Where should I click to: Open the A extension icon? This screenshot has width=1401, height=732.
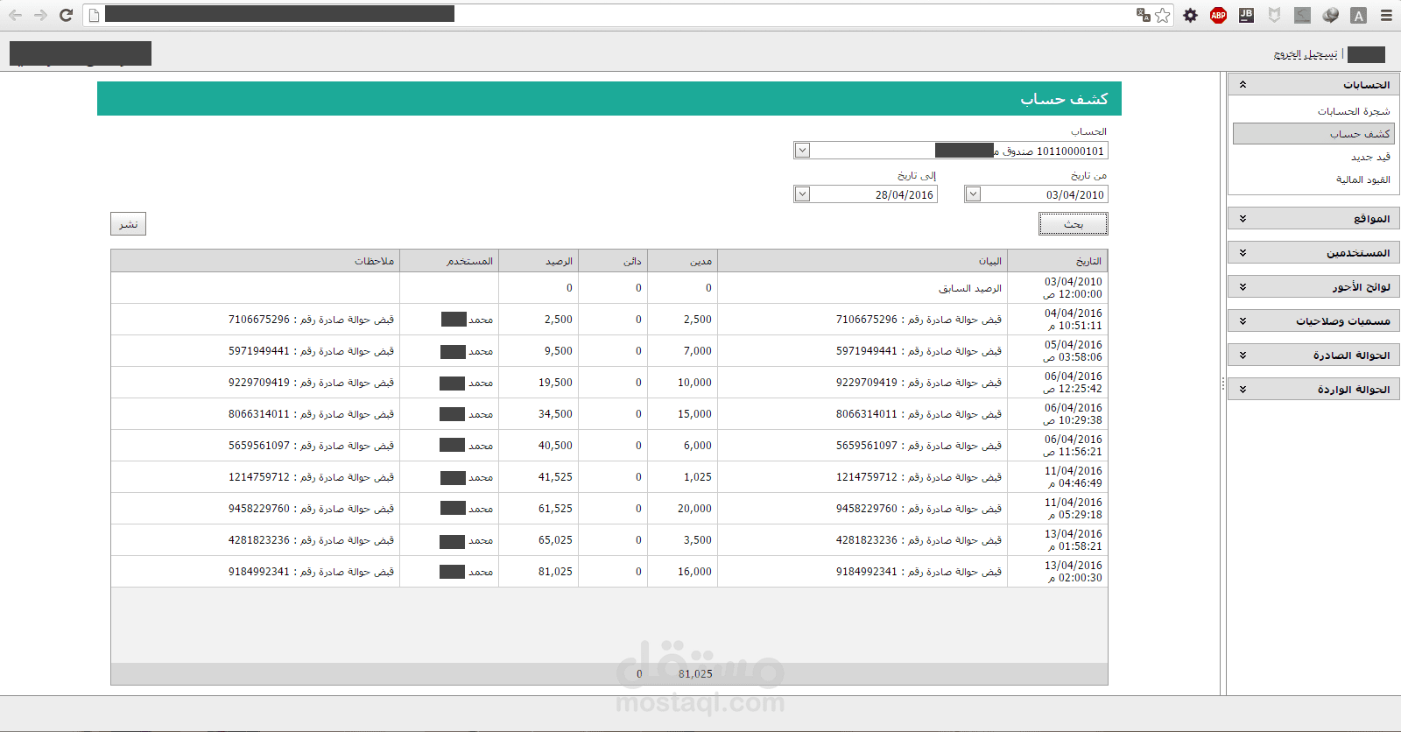(1358, 15)
